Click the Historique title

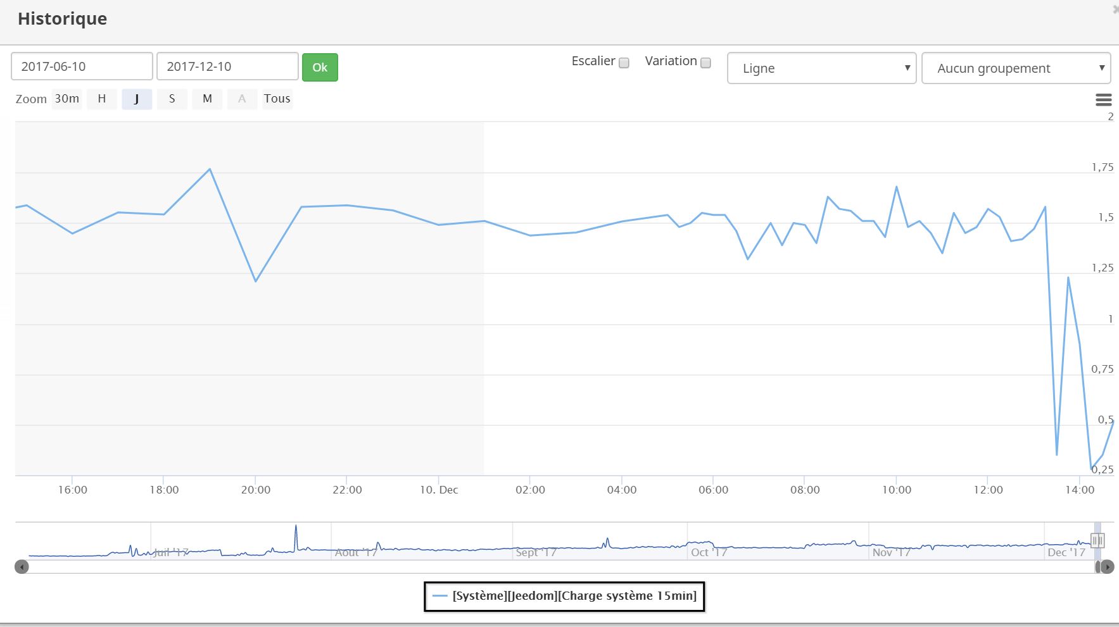pyautogui.click(x=62, y=18)
